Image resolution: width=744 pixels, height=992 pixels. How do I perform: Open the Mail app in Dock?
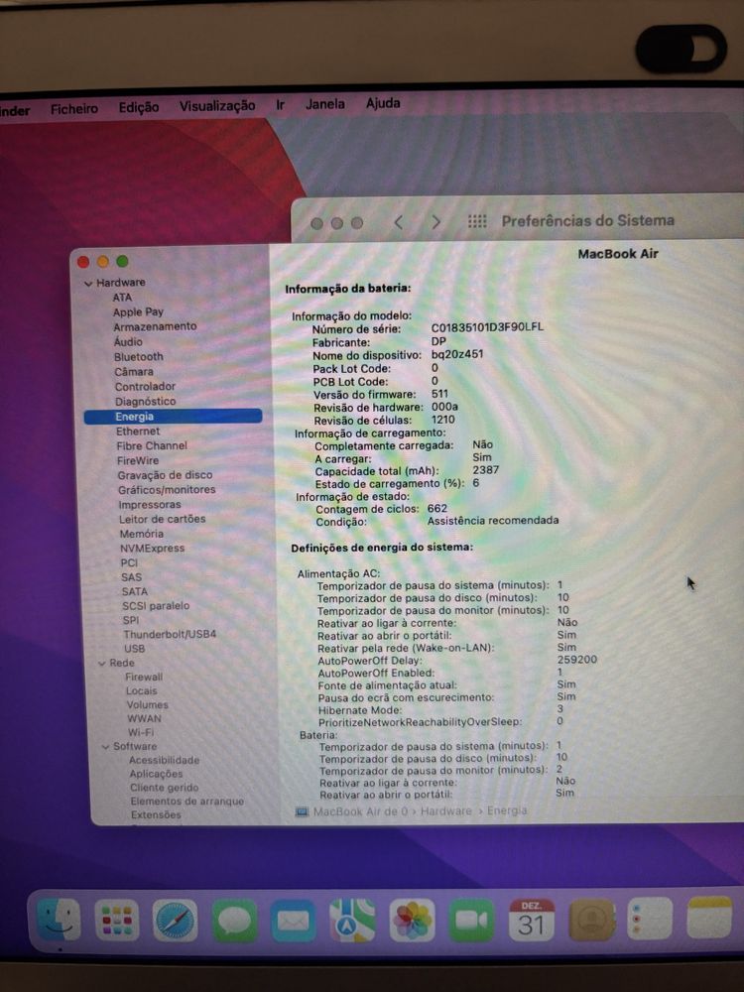pos(294,922)
